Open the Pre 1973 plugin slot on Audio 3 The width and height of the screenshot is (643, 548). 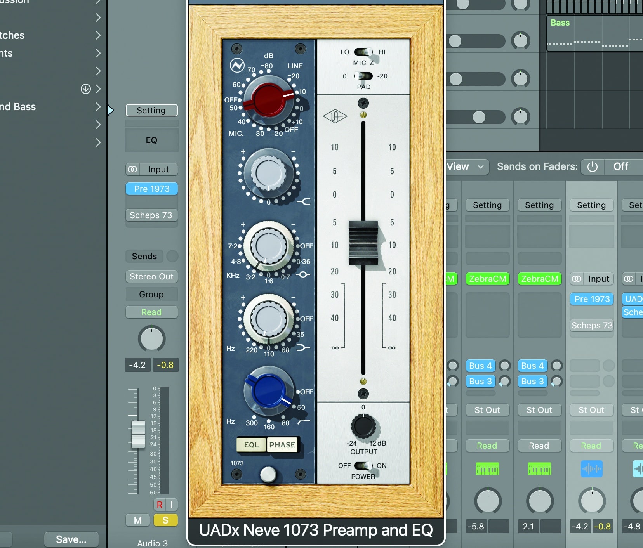coord(152,189)
